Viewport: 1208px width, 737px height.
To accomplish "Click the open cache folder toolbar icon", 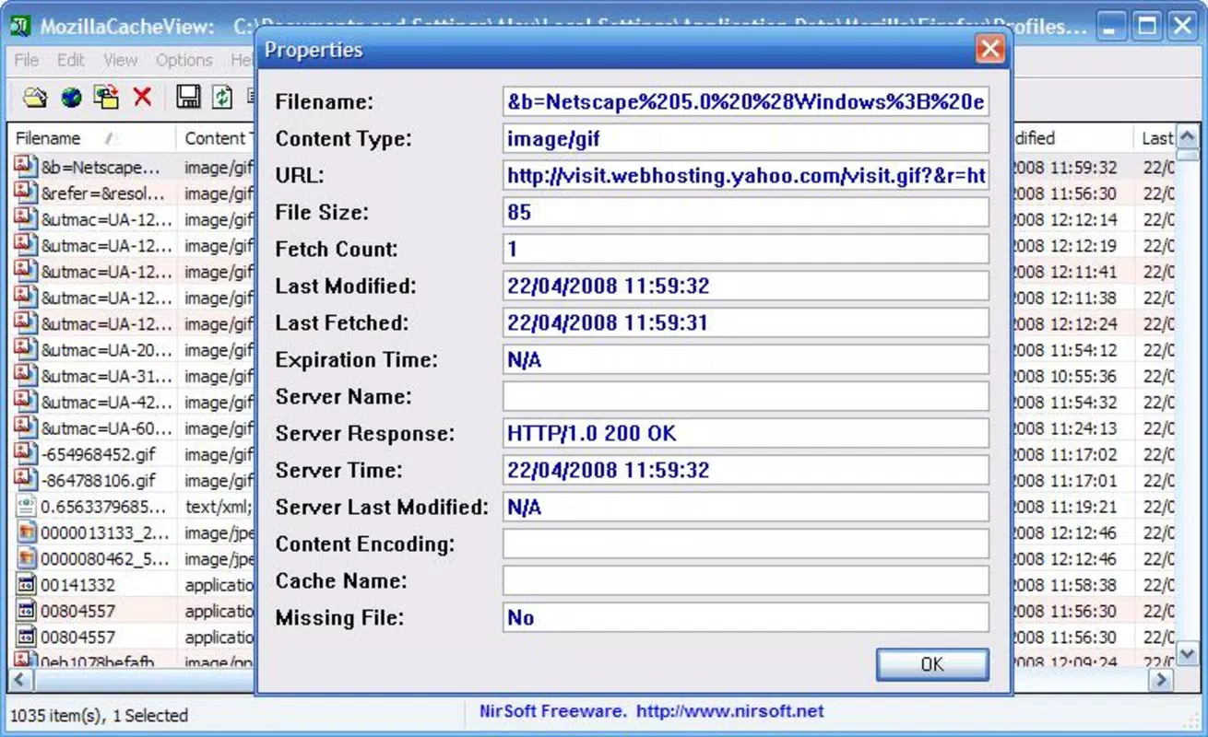I will click(x=35, y=97).
